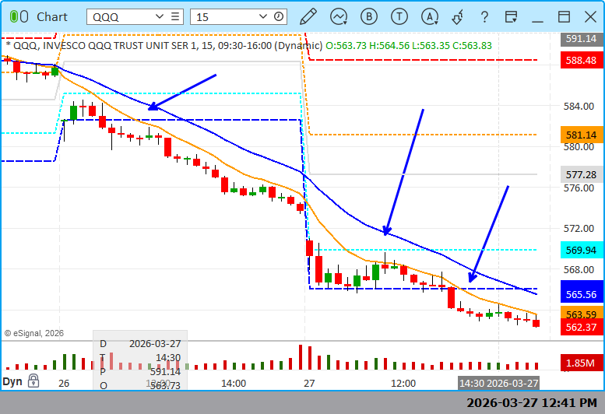Minimize the chart window
Screen dimensions: 605x414
[x=537, y=20]
